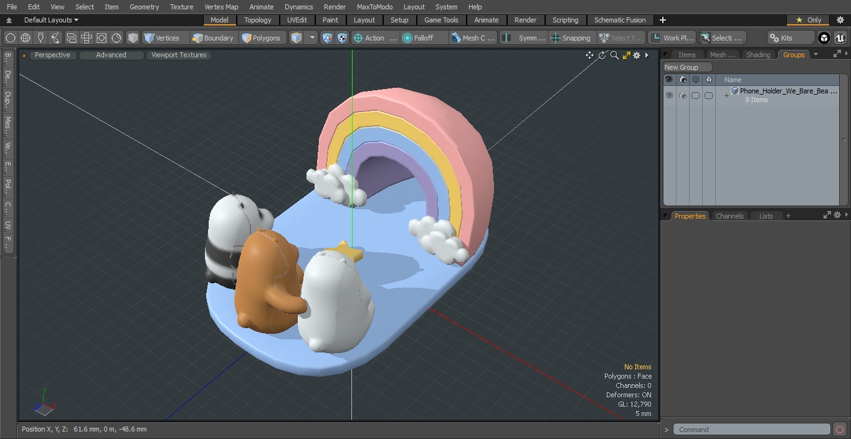
Task: Open the Geometry menu
Action: (144, 7)
